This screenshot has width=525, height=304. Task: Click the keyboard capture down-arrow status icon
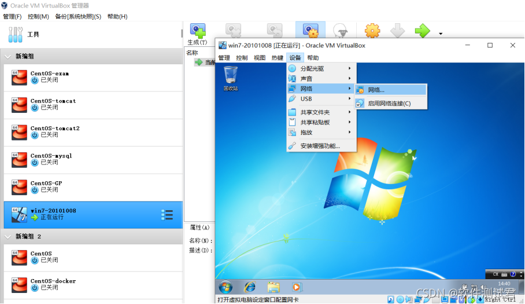[x=480, y=299]
